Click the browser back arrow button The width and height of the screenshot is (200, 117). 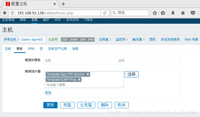5,13
